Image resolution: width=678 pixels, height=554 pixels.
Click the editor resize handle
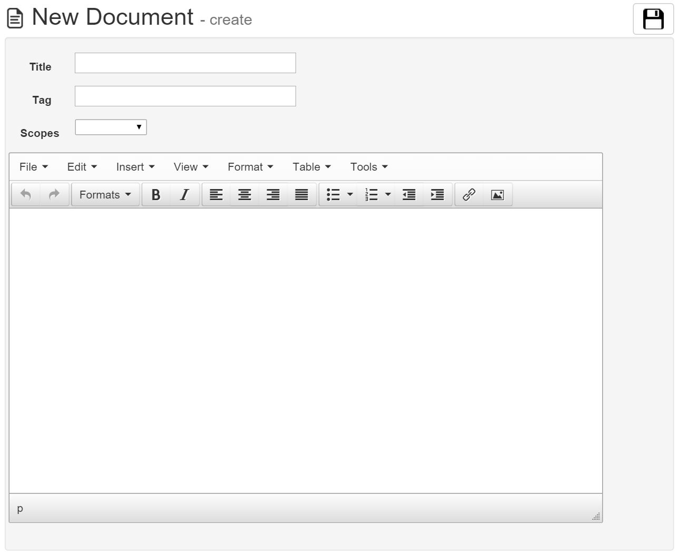pyautogui.click(x=596, y=516)
